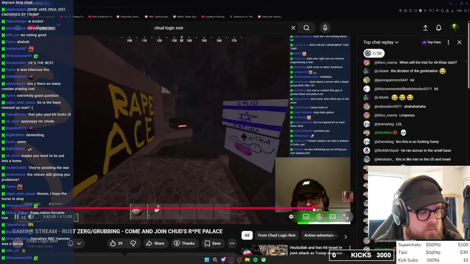Open Spotify from the taskbar
This screenshot has height=264, width=470.
coord(256,260)
